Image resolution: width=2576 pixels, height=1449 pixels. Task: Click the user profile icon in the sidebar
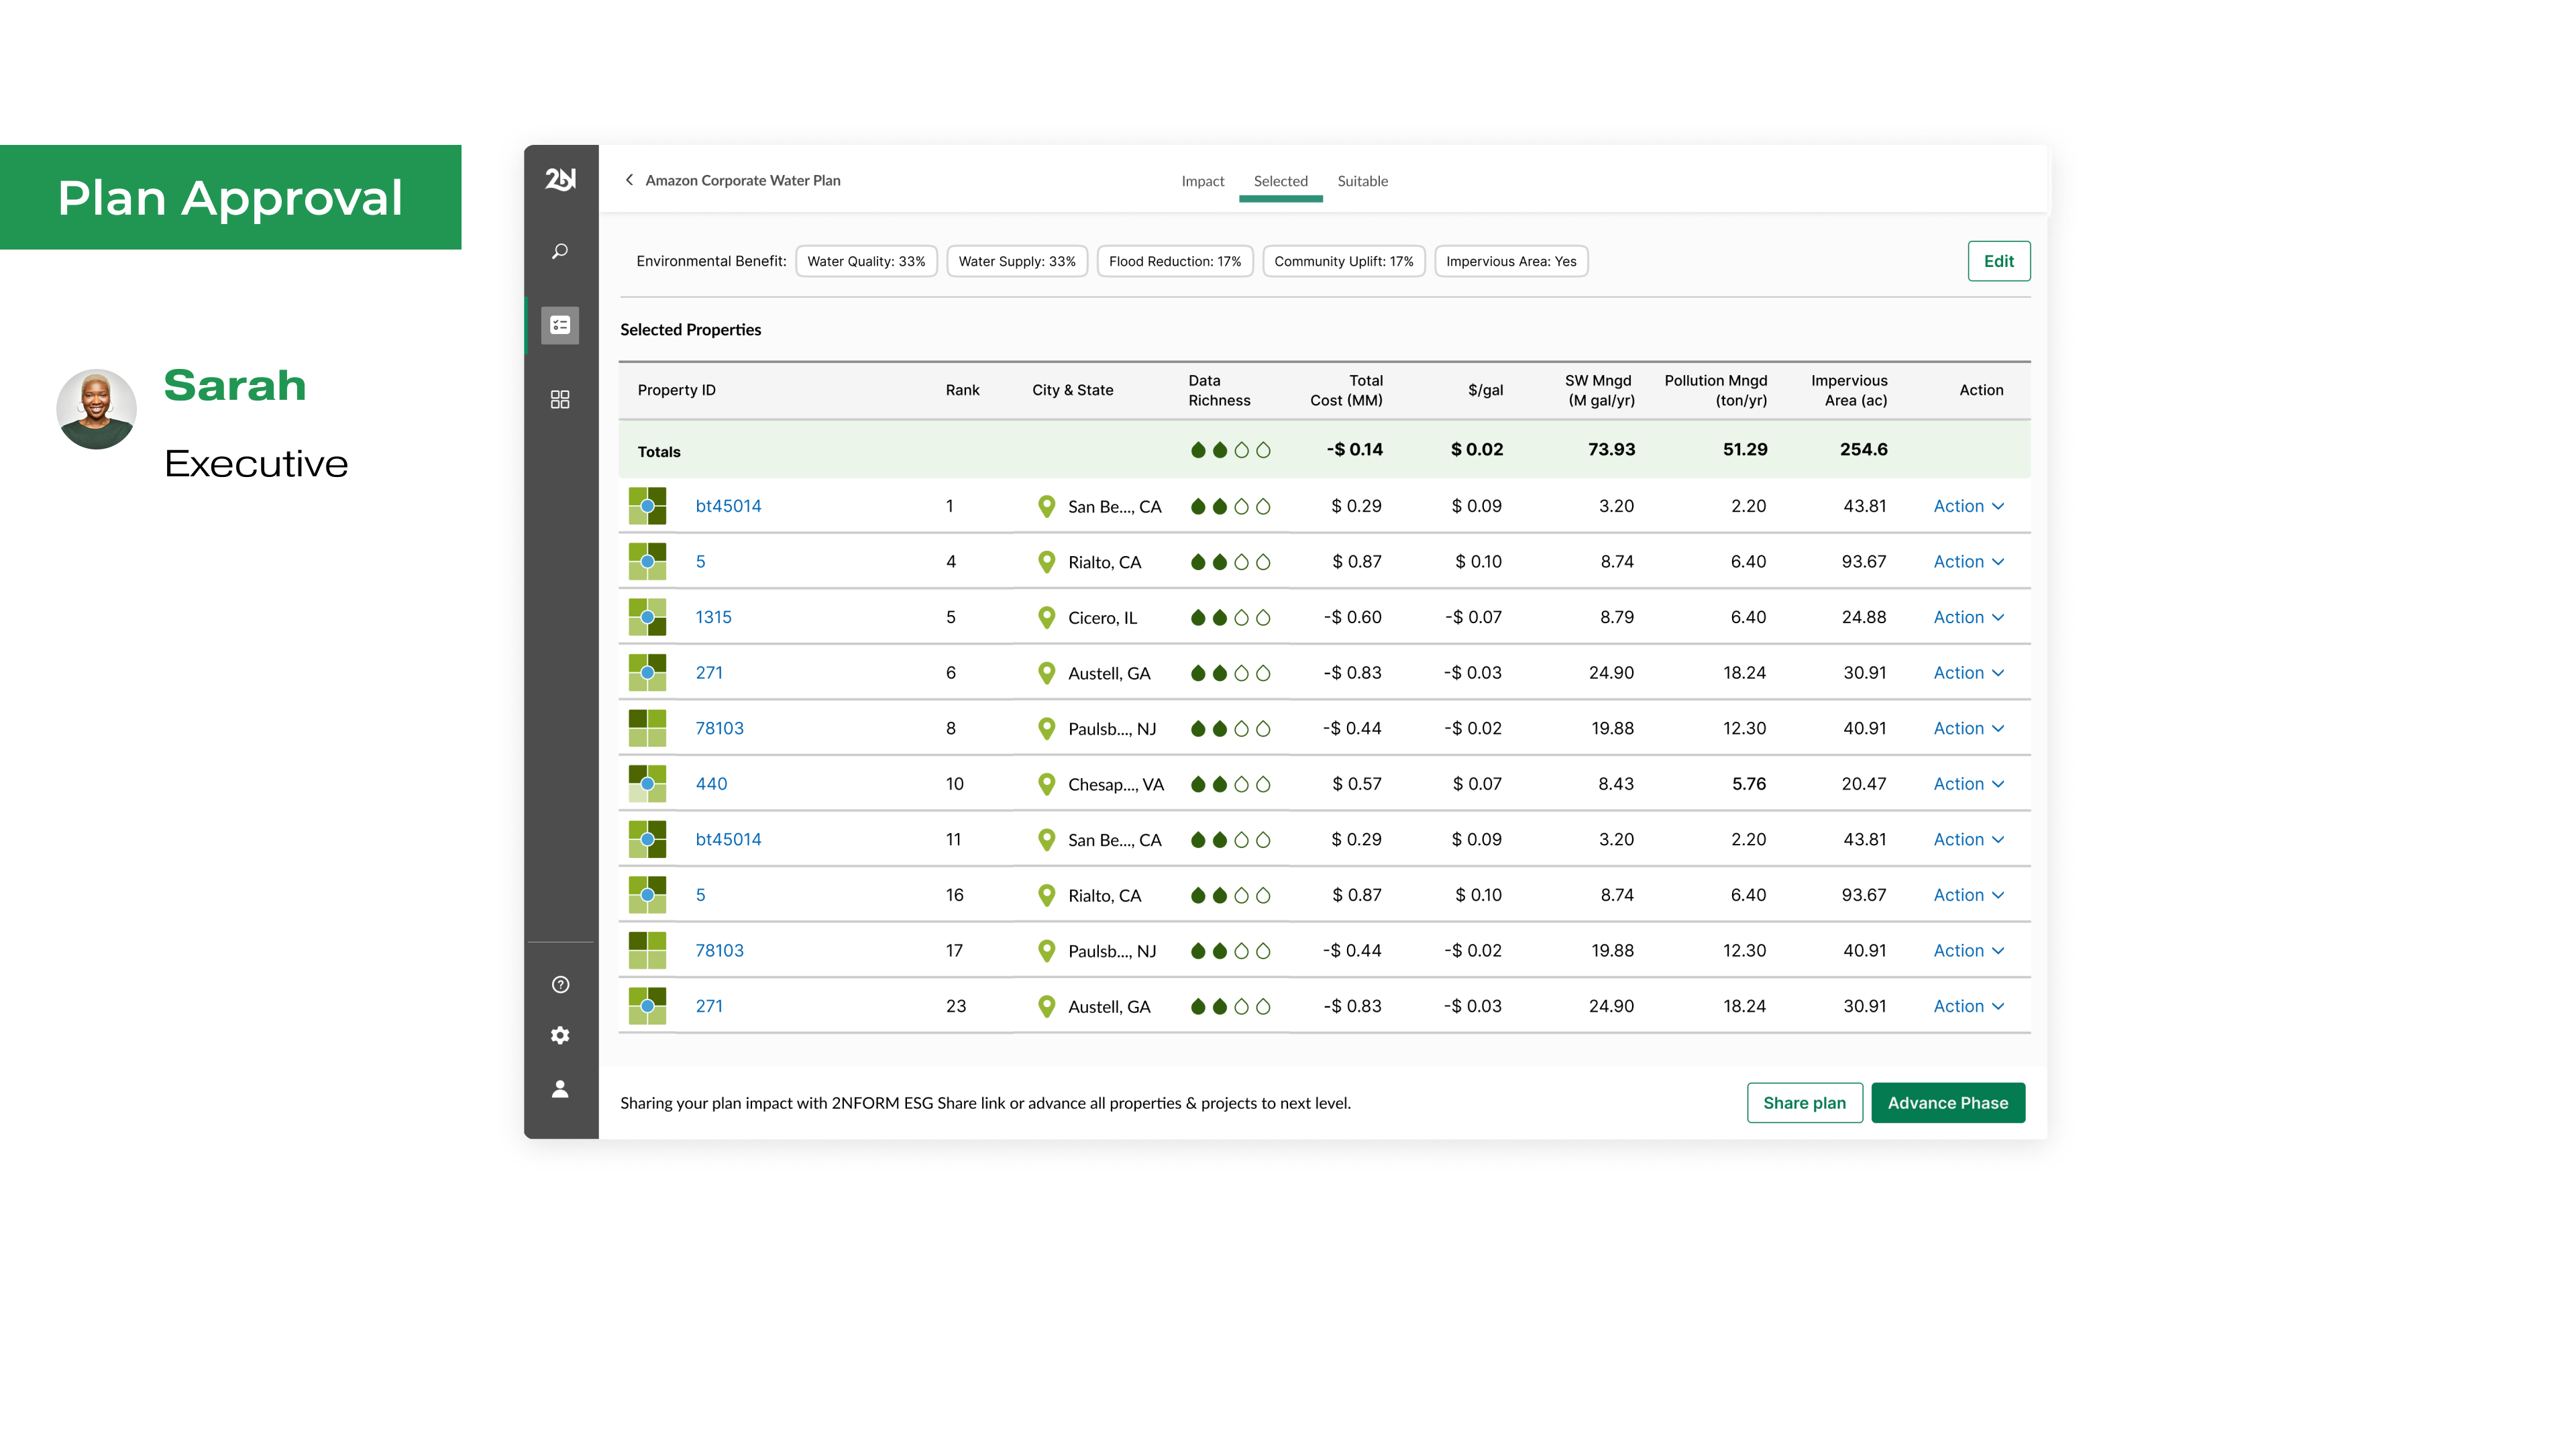point(560,1089)
